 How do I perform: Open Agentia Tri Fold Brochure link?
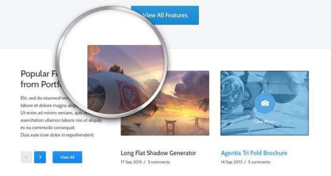[254, 153]
